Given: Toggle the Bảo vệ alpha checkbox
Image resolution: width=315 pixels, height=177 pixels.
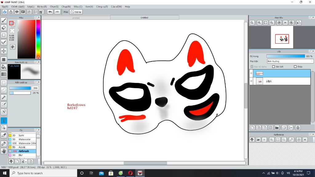Looking at the screenshot, I should tap(252, 67).
